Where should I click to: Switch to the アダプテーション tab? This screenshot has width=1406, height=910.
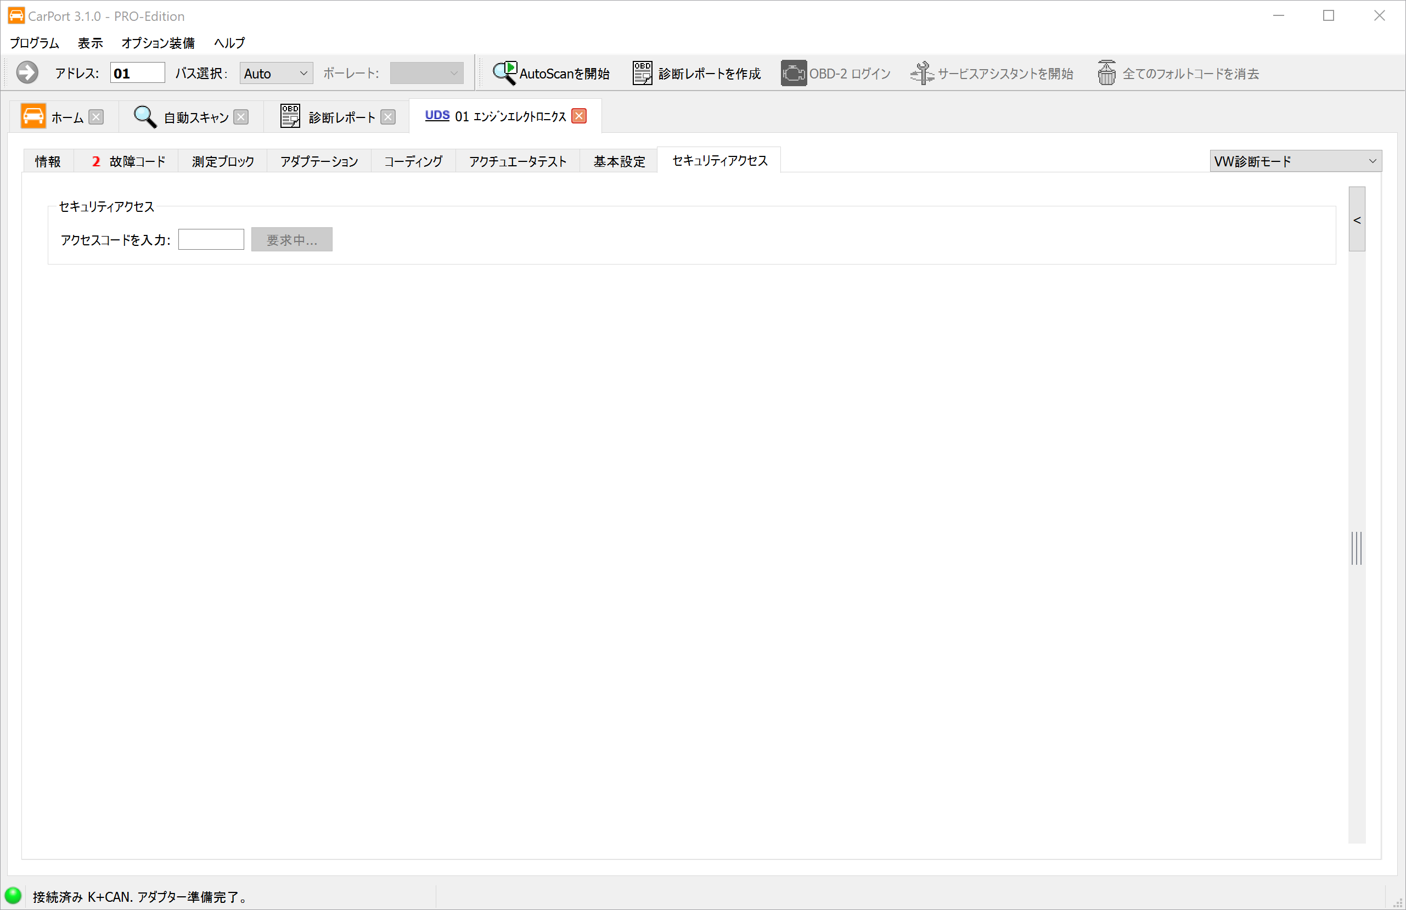click(319, 161)
